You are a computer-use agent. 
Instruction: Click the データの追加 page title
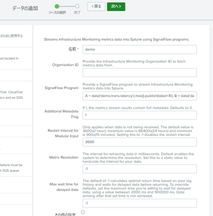coord(25,8)
